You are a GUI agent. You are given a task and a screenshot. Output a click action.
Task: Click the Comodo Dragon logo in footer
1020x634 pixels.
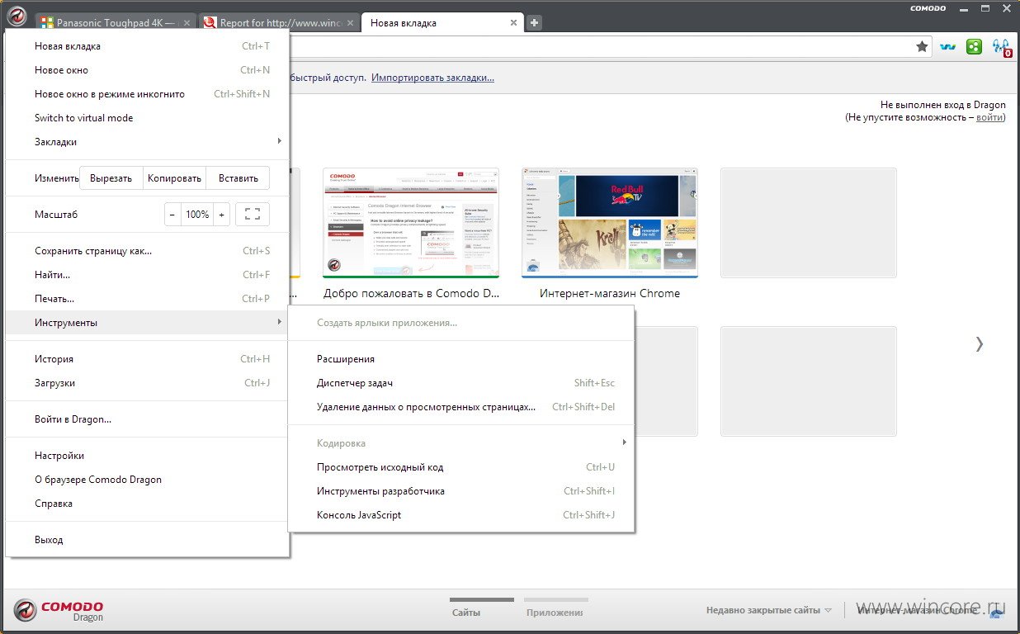(59, 611)
